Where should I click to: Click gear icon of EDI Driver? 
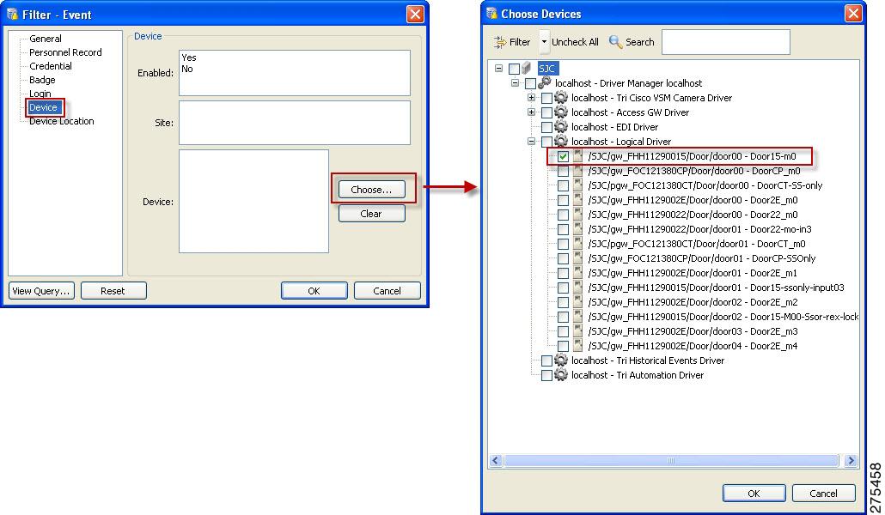click(x=560, y=127)
